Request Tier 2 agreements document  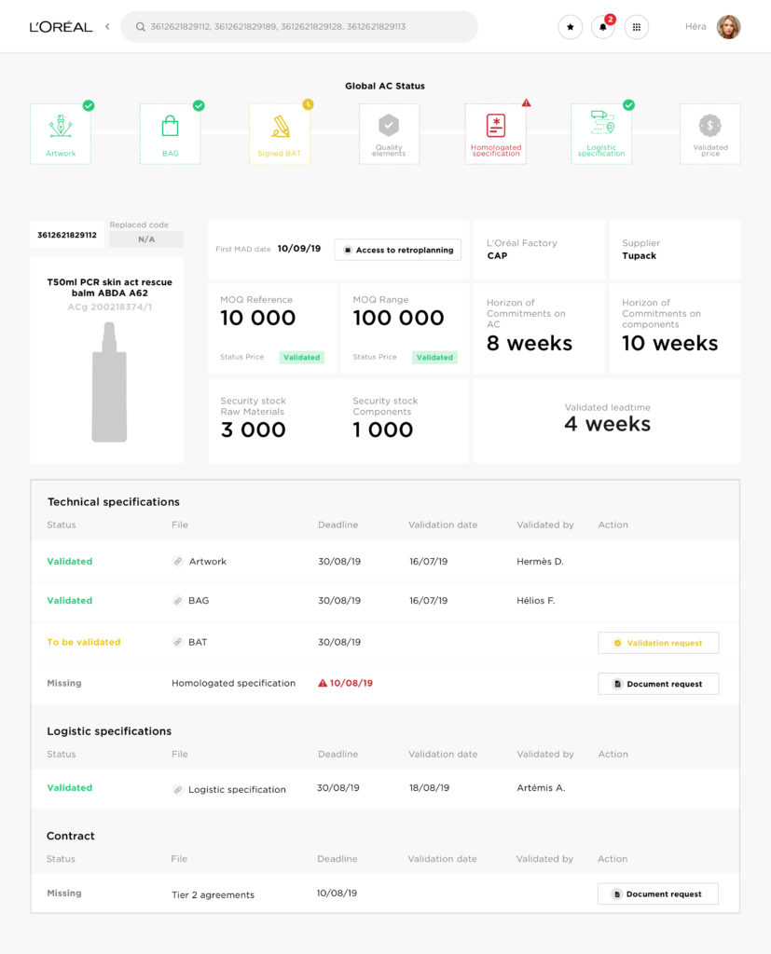coord(657,893)
